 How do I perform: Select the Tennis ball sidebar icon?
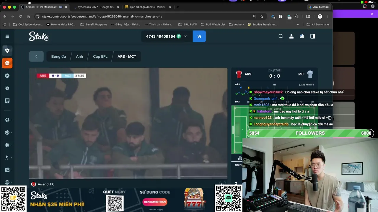[x=7, y=132]
